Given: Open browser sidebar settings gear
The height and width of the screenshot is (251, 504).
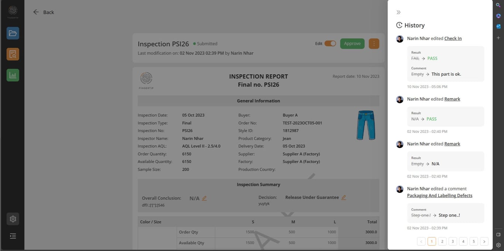Looking at the screenshot, I should pos(498,245).
